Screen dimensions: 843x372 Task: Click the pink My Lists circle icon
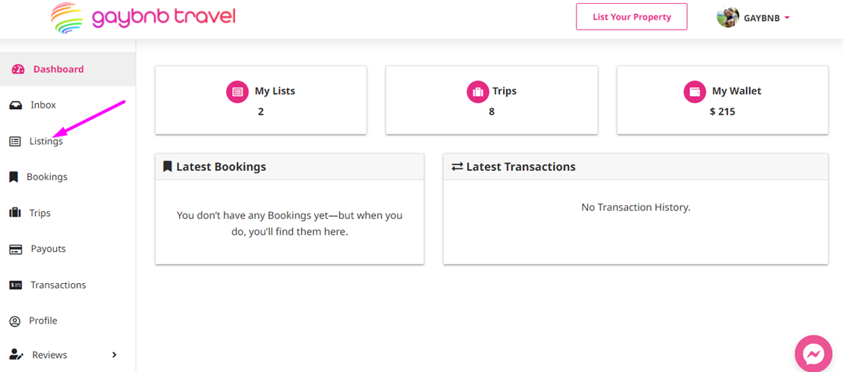click(237, 91)
